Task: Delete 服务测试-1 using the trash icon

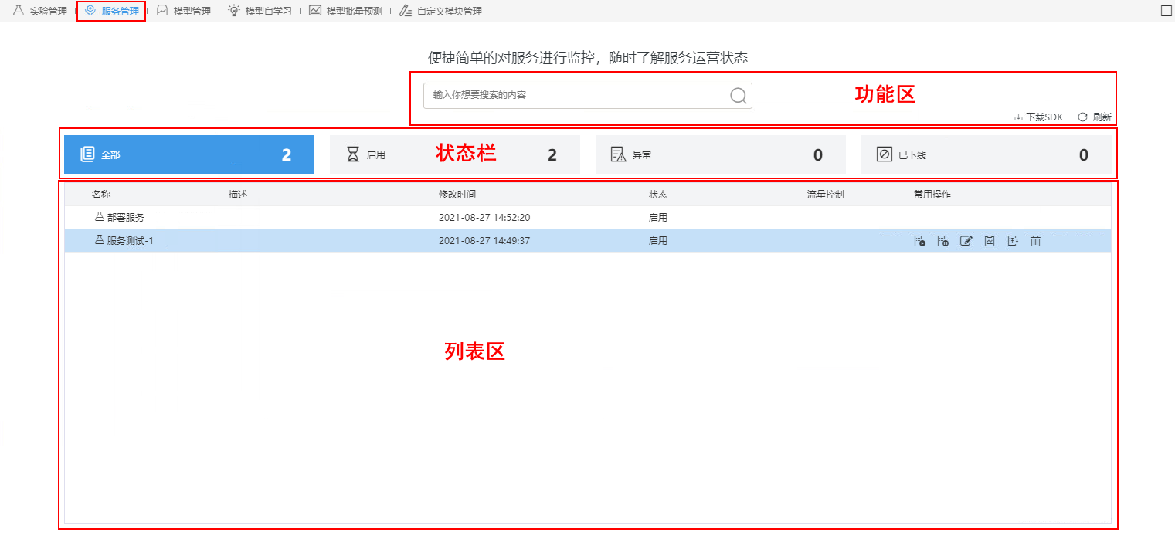Action: (x=1035, y=241)
